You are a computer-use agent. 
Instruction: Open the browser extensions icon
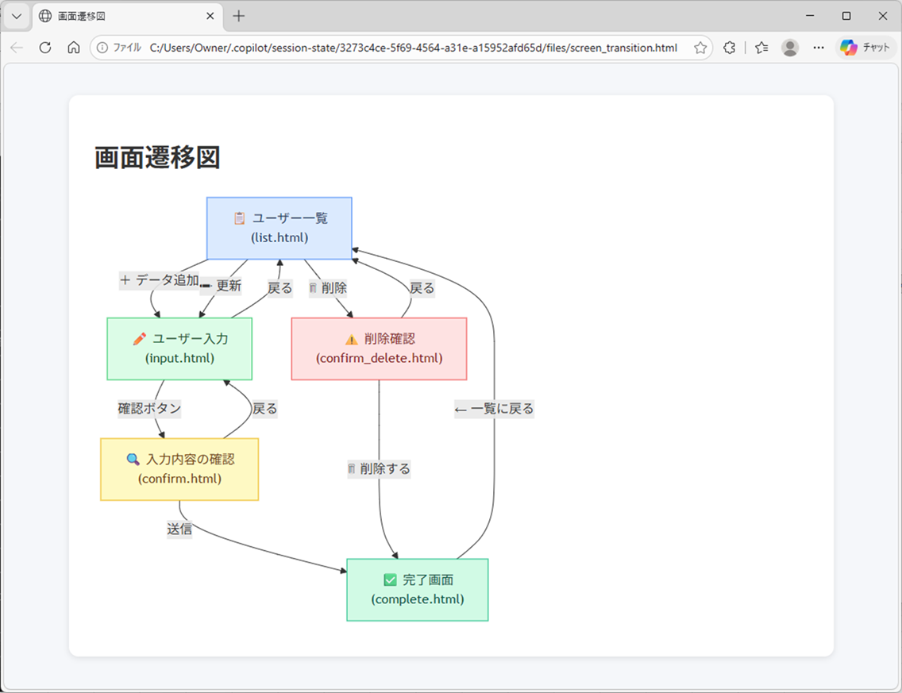[729, 48]
